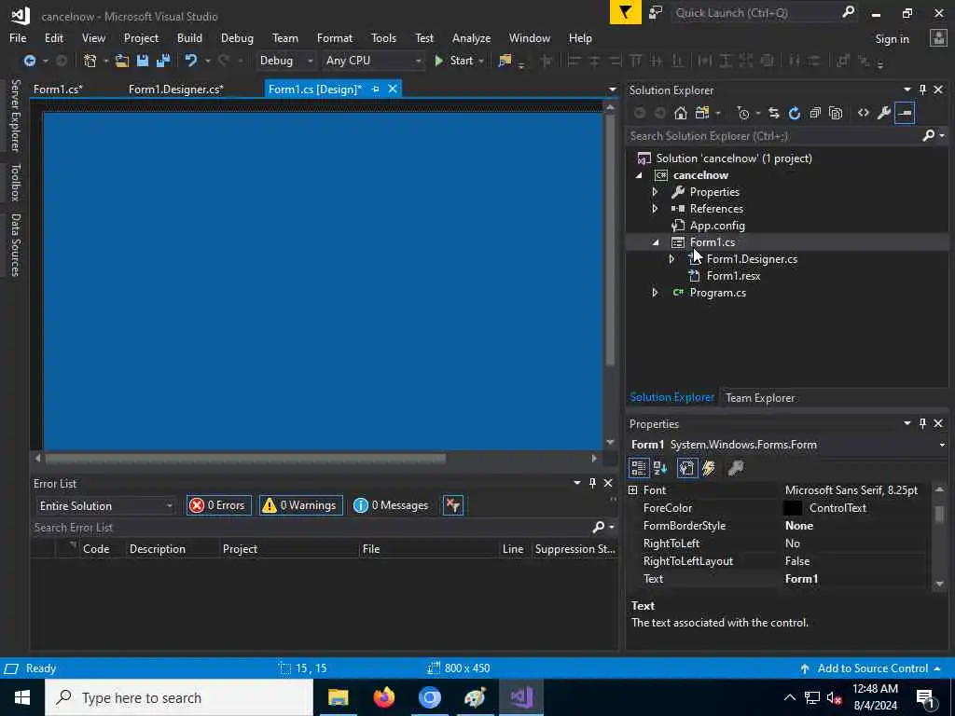Expand the Font property

click(633, 490)
